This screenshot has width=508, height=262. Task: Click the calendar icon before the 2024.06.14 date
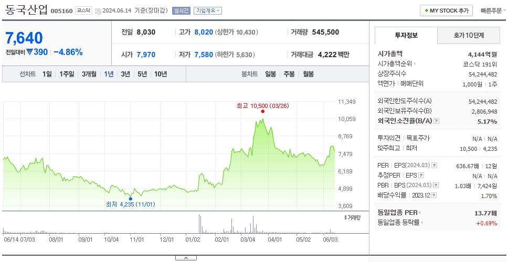point(98,11)
